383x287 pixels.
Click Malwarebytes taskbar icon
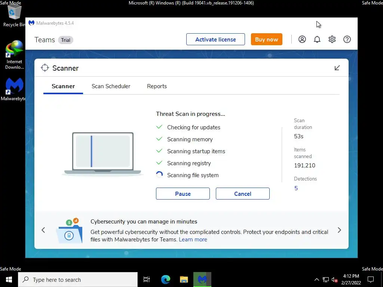[202, 280]
